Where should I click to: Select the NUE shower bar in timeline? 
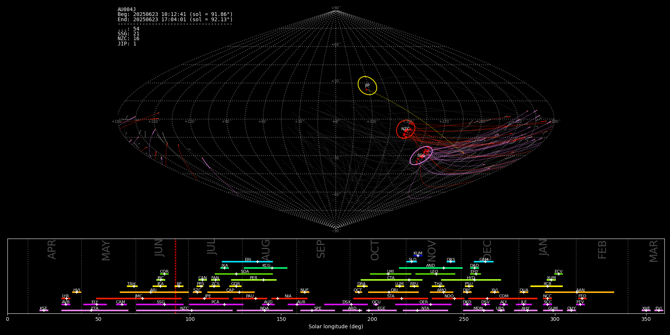click(x=305, y=292)
